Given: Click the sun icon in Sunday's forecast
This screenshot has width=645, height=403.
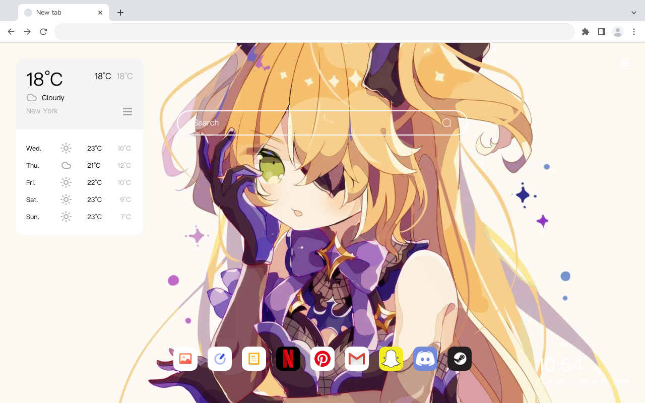Looking at the screenshot, I should pos(66,217).
